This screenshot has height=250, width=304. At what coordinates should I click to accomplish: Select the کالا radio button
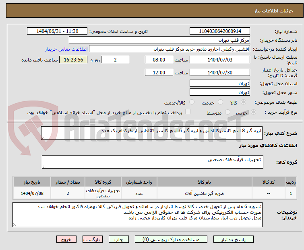243,102
